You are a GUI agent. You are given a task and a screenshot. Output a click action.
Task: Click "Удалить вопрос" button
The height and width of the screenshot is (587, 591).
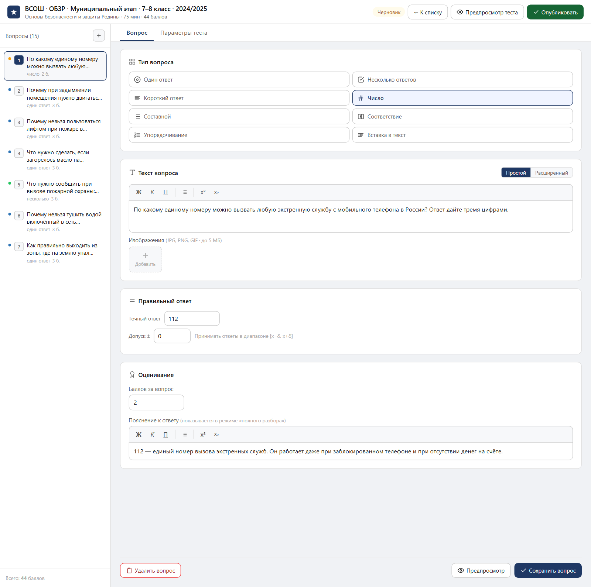click(150, 570)
